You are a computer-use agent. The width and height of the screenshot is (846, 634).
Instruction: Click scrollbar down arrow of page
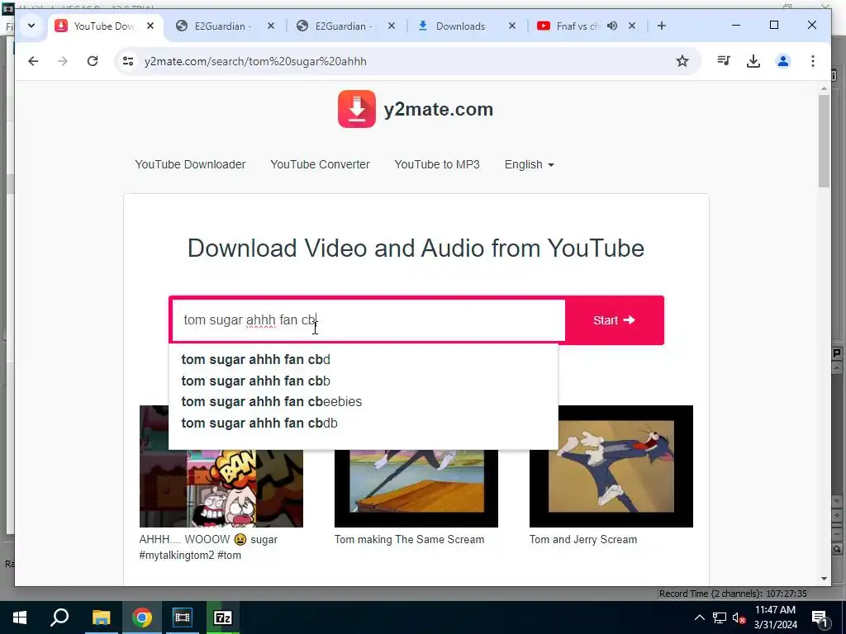point(824,579)
